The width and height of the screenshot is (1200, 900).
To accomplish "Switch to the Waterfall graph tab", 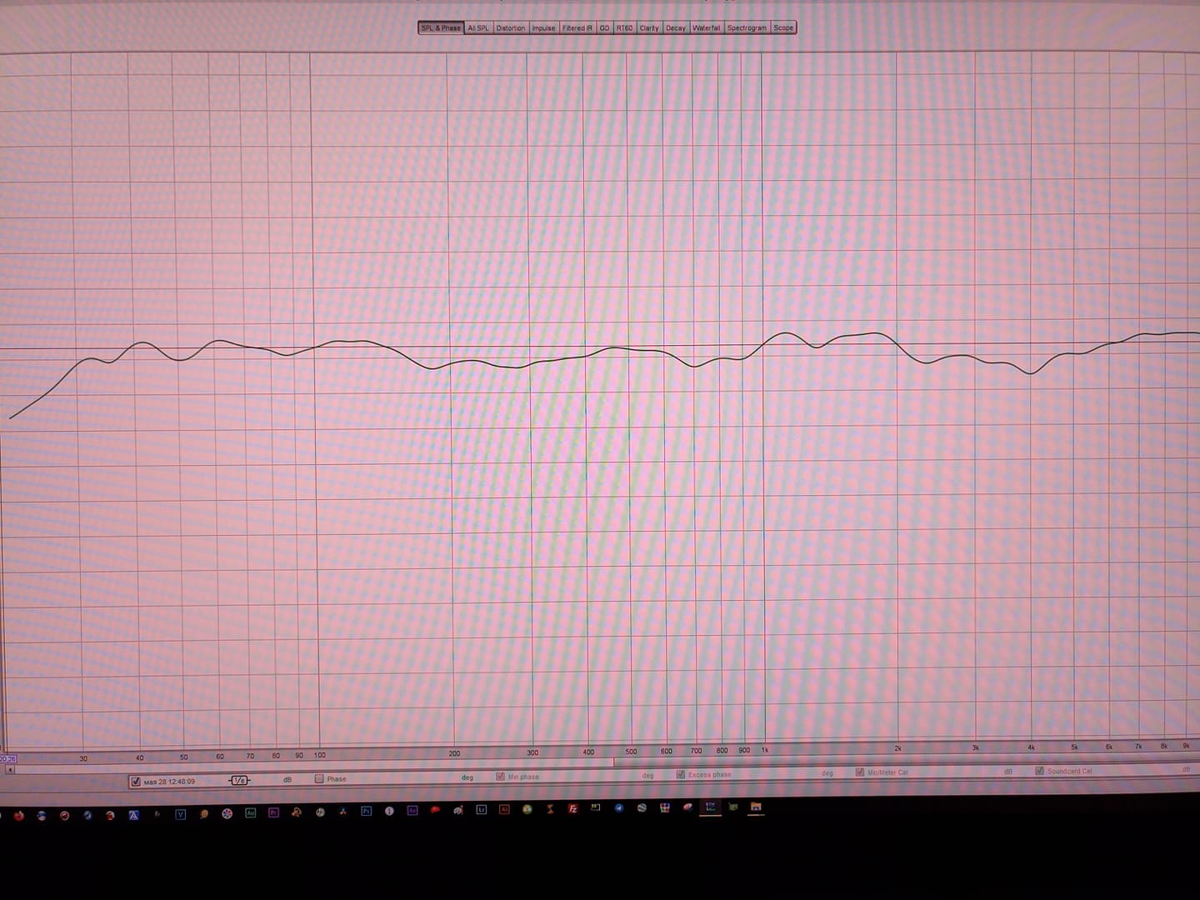I will click(x=706, y=28).
